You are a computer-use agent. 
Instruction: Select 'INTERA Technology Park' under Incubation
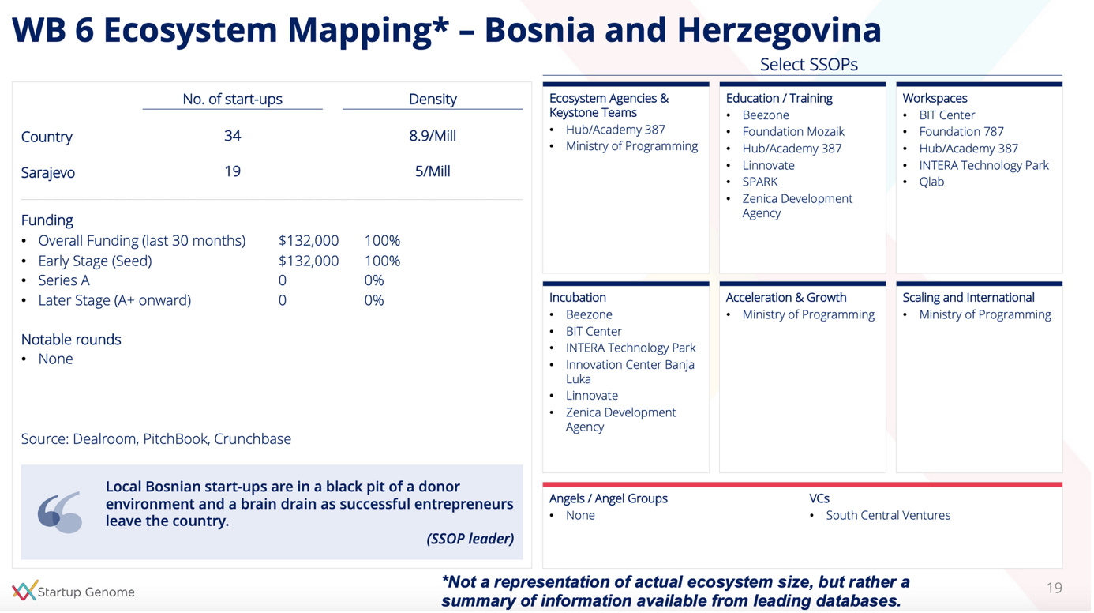(631, 348)
